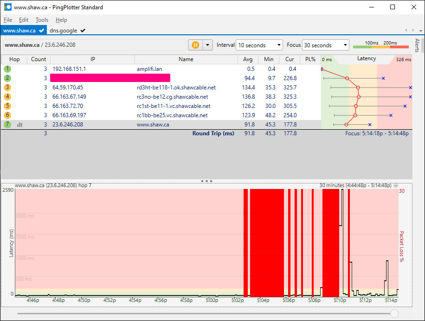Click hop 4 orange circle icon
The height and width of the screenshot is (321, 425).
click(x=7, y=97)
